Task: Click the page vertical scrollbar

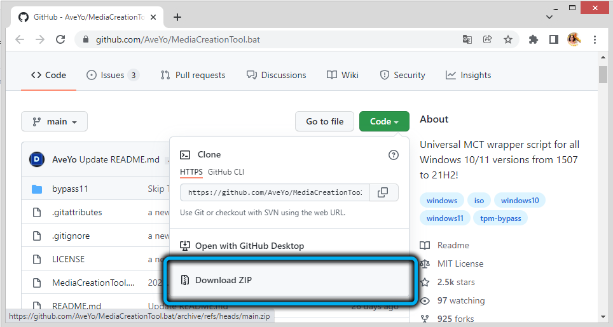Action: pos(603,190)
